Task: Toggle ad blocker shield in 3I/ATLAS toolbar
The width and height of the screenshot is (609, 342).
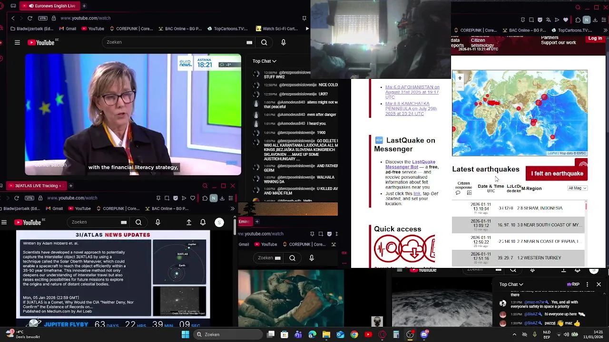Action: pos(176,198)
